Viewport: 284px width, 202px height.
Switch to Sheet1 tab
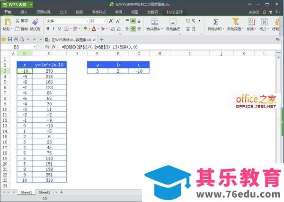[26, 192]
